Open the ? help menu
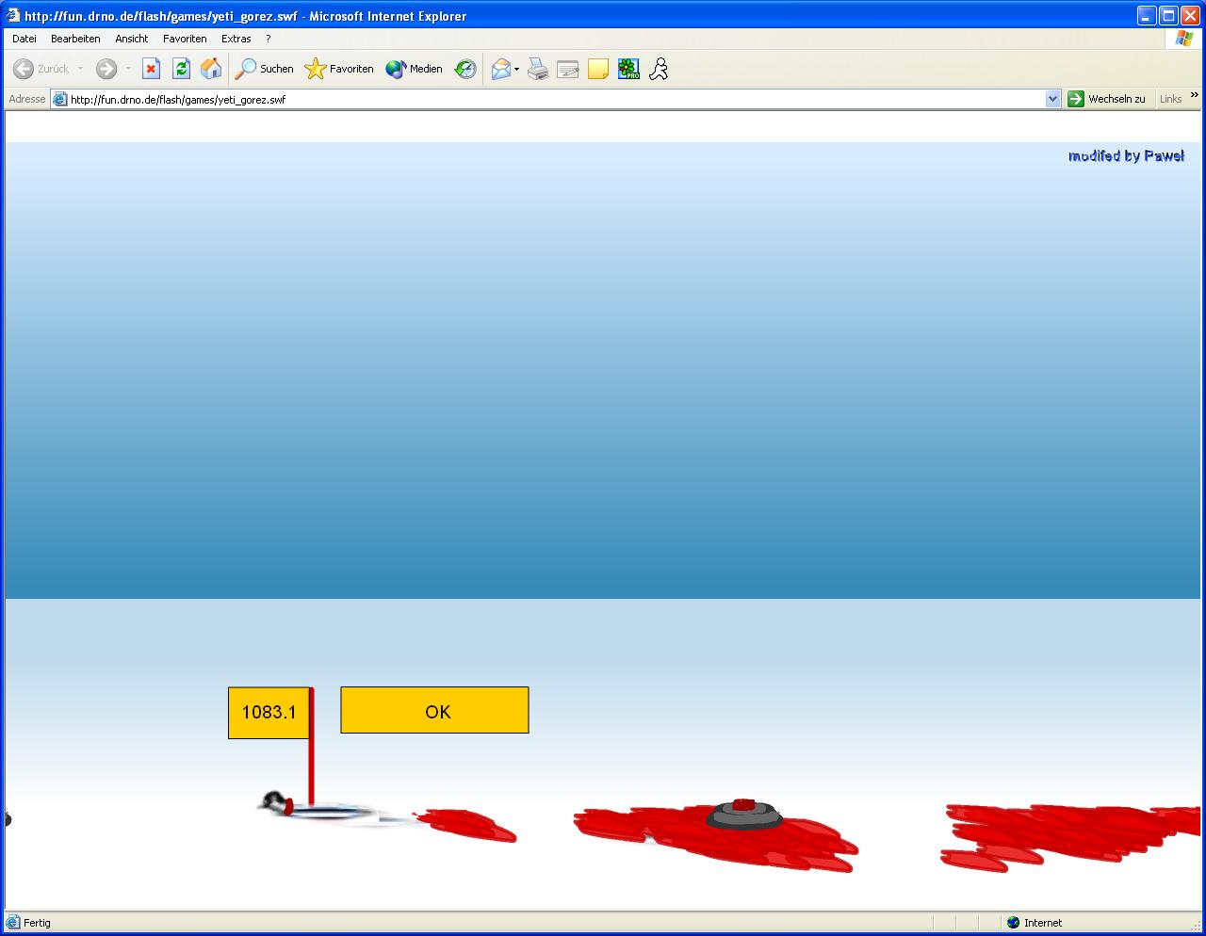1206x936 pixels. (x=269, y=39)
